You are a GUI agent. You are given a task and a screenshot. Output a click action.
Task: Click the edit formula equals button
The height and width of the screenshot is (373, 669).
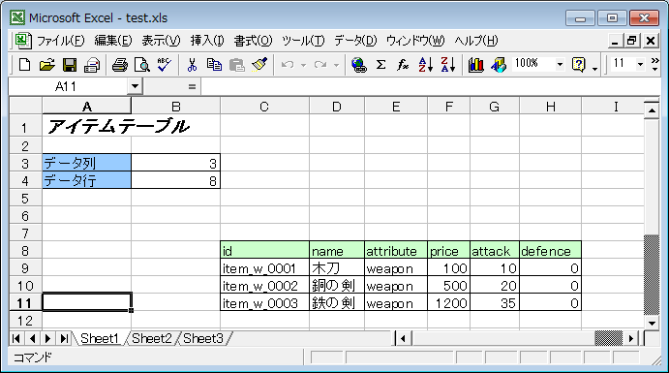coord(192,87)
